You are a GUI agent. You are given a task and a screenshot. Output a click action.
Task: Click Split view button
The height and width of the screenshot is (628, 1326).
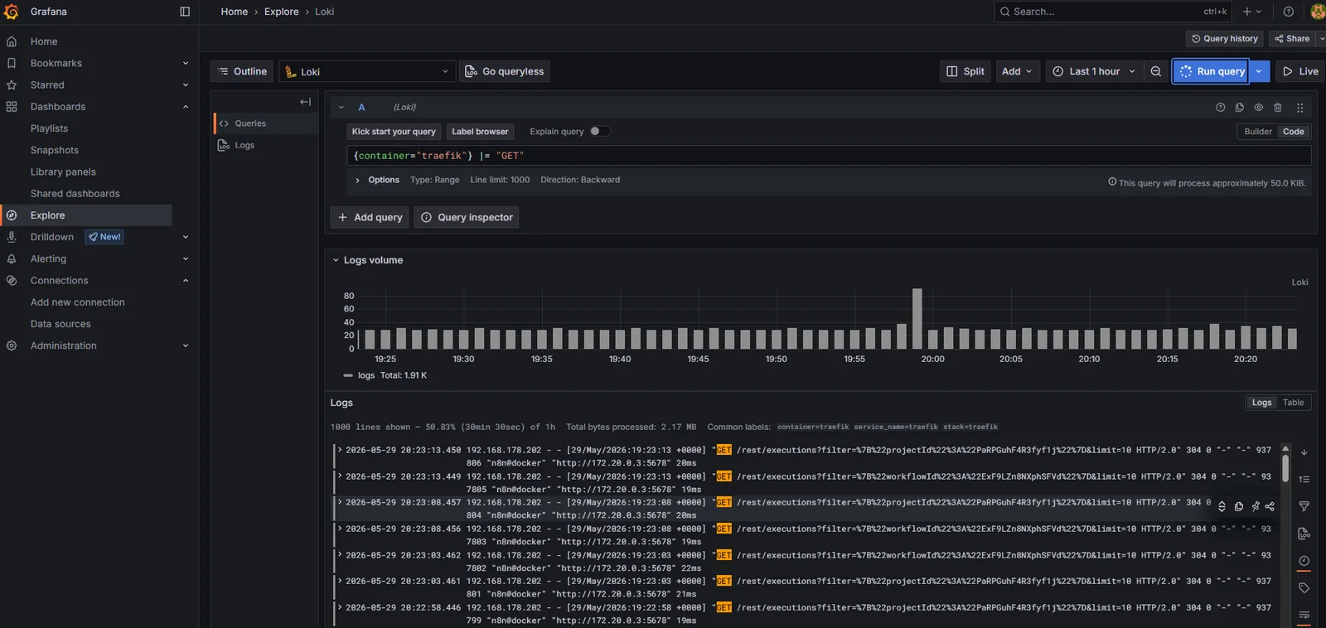(x=965, y=71)
